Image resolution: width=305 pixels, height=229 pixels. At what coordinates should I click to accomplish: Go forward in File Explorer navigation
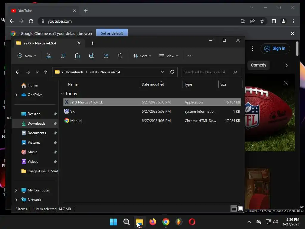(28, 72)
